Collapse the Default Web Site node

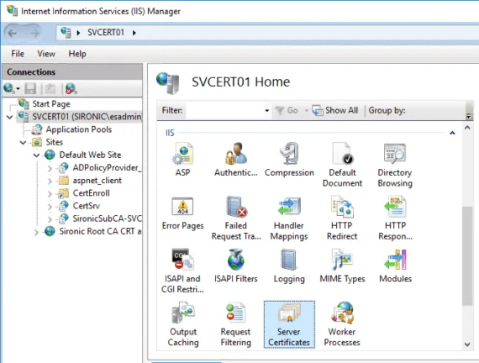(36, 155)
